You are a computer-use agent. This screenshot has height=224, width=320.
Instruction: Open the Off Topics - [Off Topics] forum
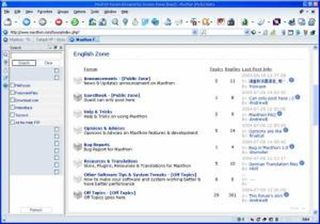[x=110, y=193]
